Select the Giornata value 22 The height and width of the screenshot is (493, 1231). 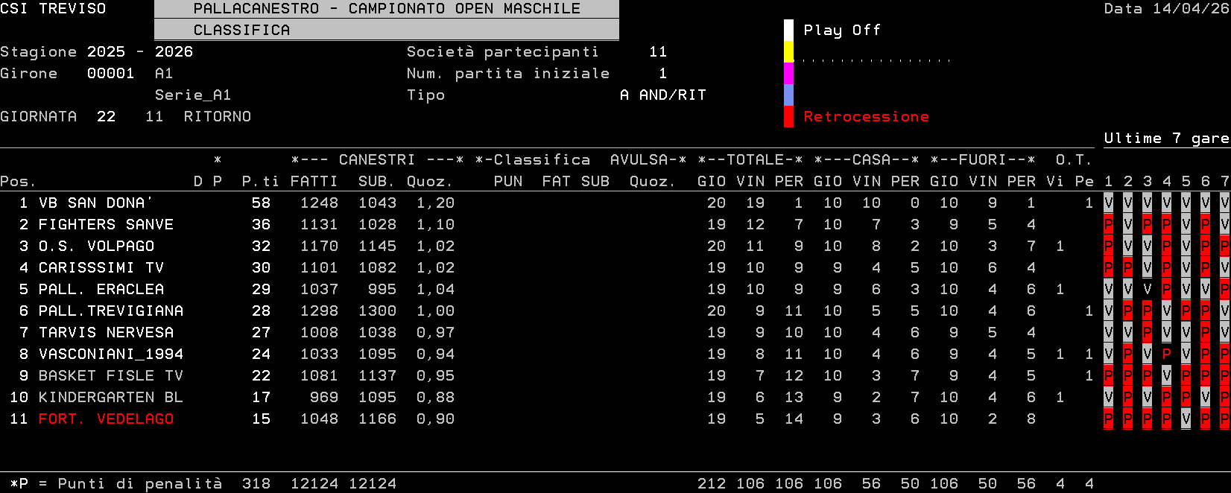106,117
